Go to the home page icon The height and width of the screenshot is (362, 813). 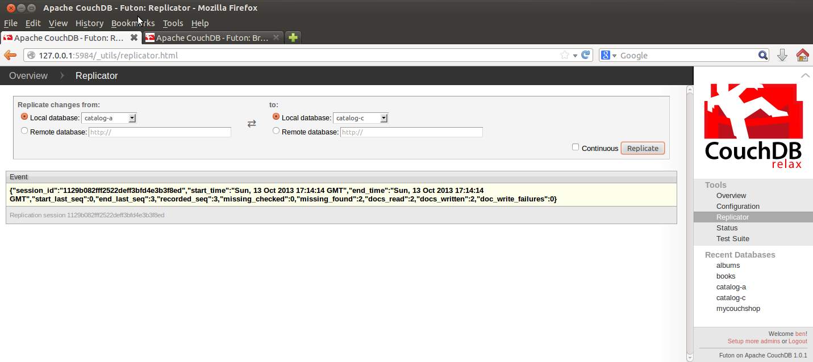(x=802, y=55)
